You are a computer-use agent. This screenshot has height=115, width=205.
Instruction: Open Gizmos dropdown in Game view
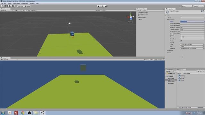[x=161, y=60]
